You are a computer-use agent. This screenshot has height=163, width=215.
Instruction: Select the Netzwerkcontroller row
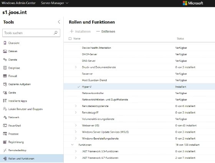(x=139, y=93)
